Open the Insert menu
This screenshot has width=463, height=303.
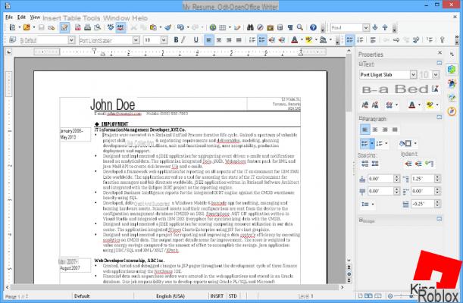[x=52, y=18]
